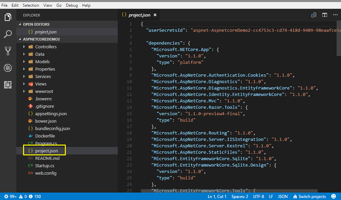Viewport: 341px width, 200px height.
Task: Collapse the ASPNETCOREDEMO2 section
Action: tap(20, 39)
